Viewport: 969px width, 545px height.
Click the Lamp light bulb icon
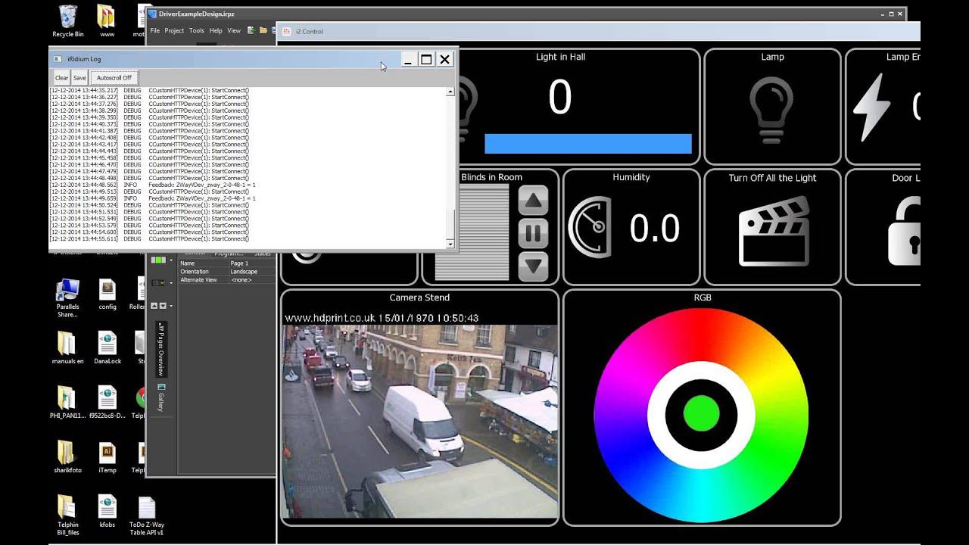pos(771,110)
